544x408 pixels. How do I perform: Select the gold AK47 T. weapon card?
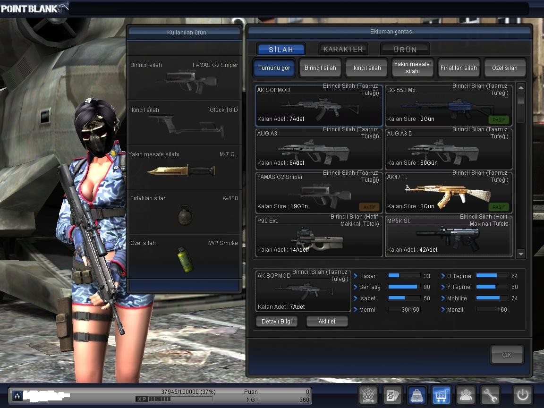pyautogui.click(x=449, y=192)
